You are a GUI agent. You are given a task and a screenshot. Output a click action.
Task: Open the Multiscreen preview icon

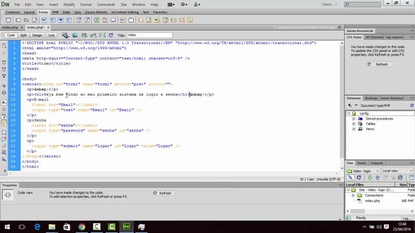click(x=65, y=35)
